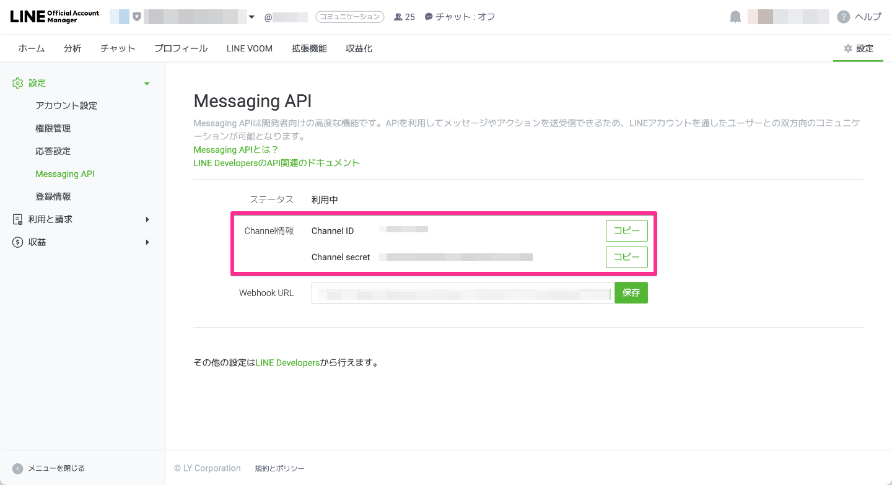Click the メニューを閉じる arrow icon
This screenshot has height=485, width=892.
18,468
